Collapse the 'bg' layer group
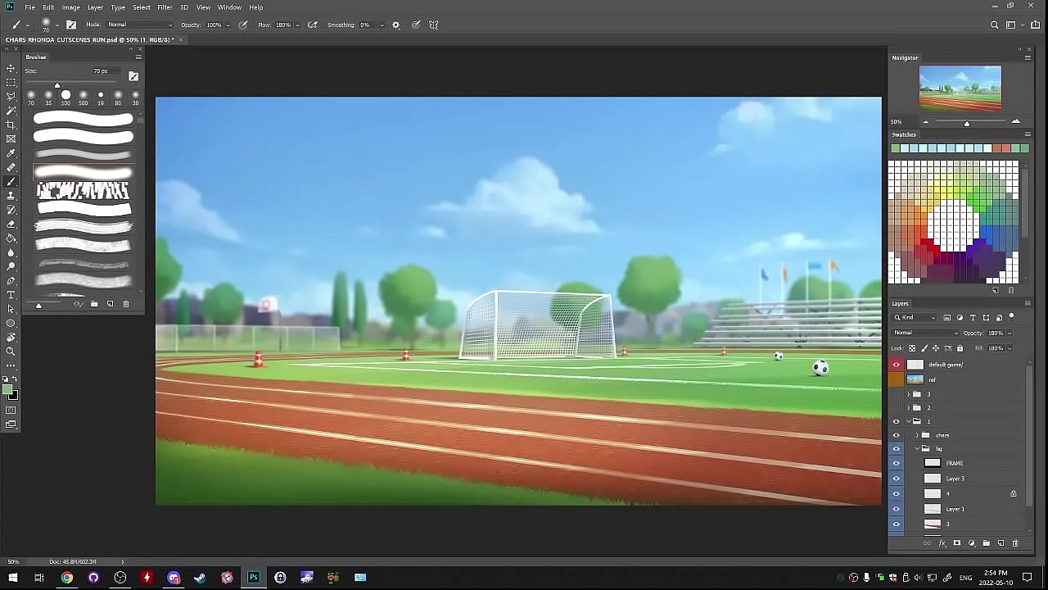The image size is (1048, 590). pyautogui.click(x=916, y=449)
